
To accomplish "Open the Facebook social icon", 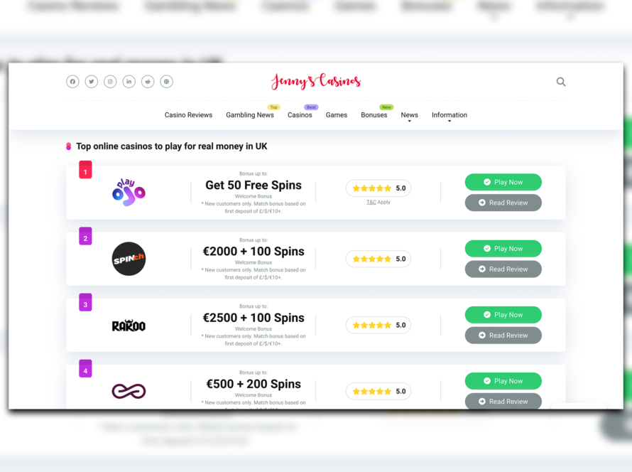I will click(72, 82).
